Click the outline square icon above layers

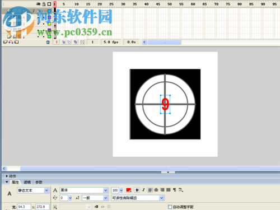coord(49,4)
